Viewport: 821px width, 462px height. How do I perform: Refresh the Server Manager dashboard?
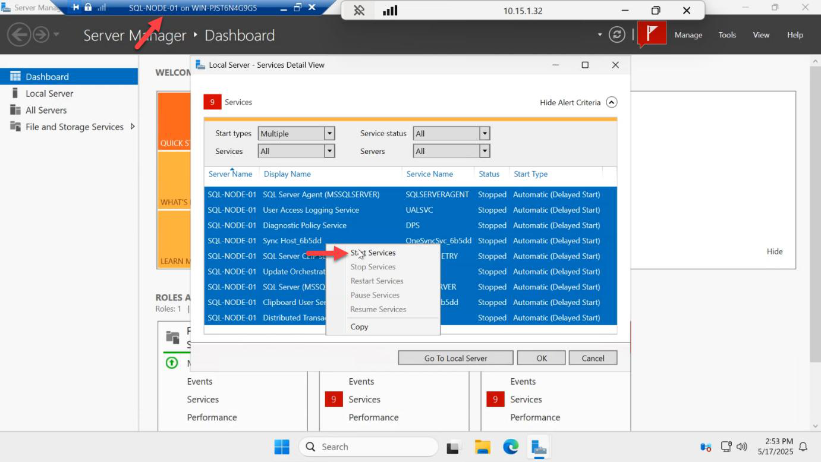click(618, 34)
